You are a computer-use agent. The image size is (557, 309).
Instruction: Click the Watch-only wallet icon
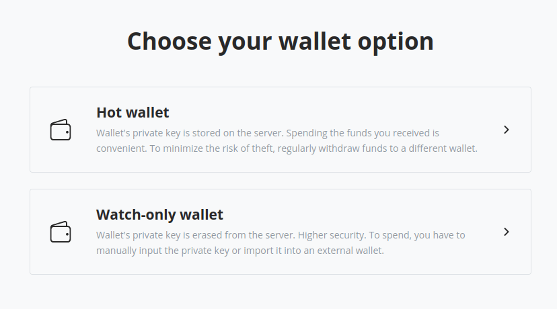pyautogui.click(x=61, y=232)
